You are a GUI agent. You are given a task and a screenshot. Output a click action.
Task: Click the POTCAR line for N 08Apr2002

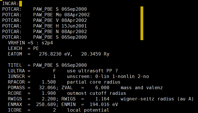[45, 31]
